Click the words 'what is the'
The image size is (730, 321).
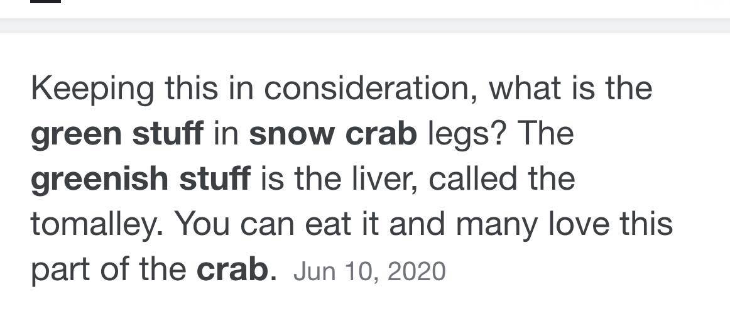[570, 89]
